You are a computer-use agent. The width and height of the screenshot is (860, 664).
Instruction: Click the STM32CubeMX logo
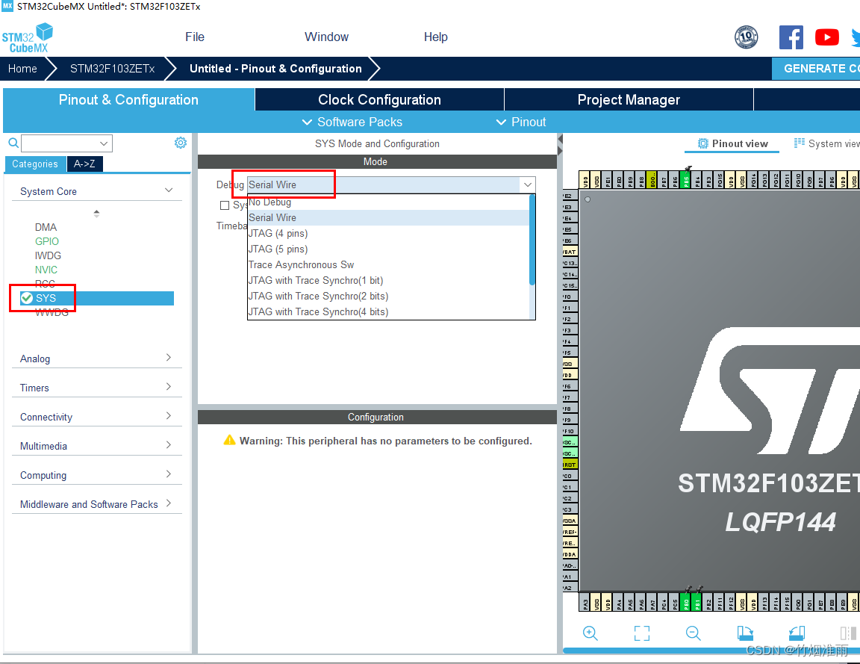(28, 38)
